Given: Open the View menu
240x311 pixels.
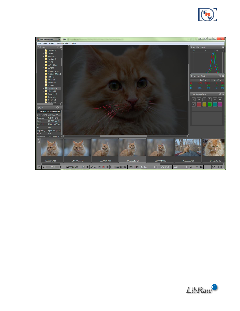Looking at the screenshot, I should (x=45, y=43).
